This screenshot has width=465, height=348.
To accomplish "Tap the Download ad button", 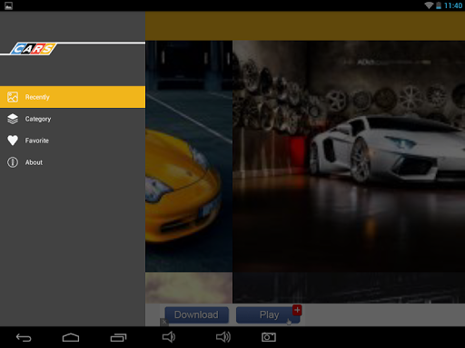I will 196,314.
